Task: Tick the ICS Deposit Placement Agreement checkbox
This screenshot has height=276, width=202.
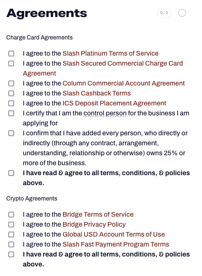Action: tap(11, 103)
